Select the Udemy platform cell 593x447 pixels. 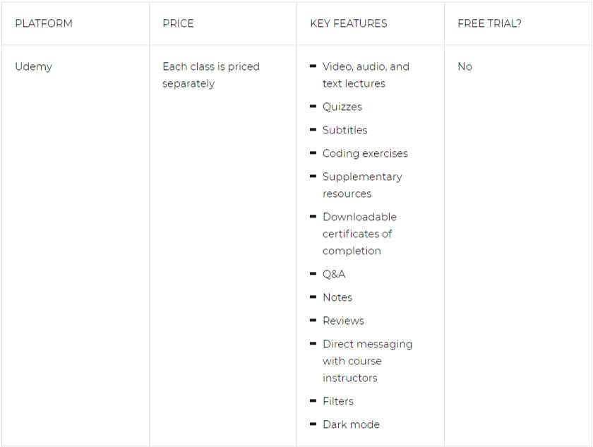[34, 66]
